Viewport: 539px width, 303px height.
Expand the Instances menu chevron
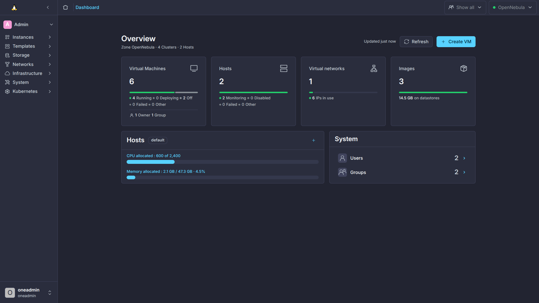(x=50, y=37)
